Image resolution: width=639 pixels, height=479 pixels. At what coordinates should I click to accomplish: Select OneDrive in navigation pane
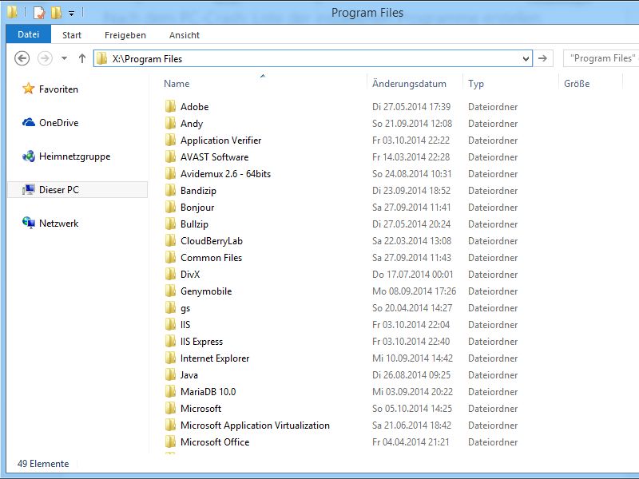point(58,123)
